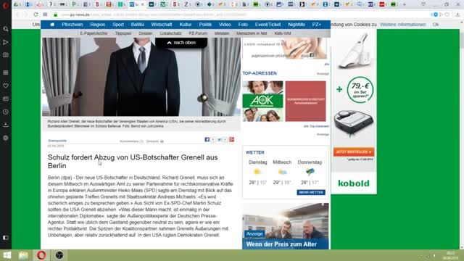Close the active browser tab
Viewport: 464px width, 261px height.
(142, 4)
